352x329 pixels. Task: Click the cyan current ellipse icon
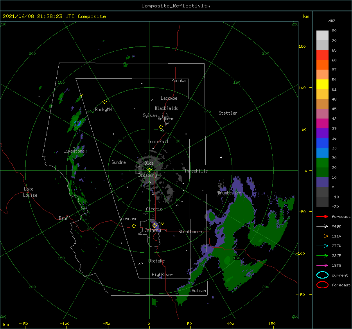(x=322, y=275)
